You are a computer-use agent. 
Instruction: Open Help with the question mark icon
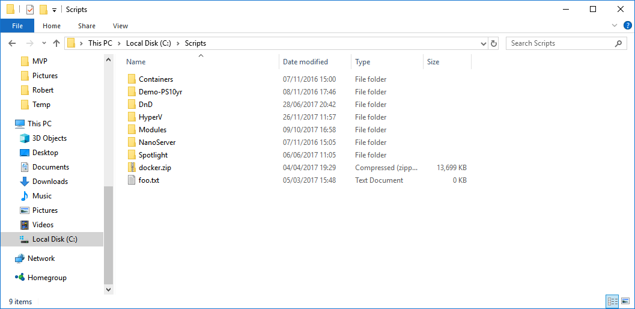[x=627, y=25]
